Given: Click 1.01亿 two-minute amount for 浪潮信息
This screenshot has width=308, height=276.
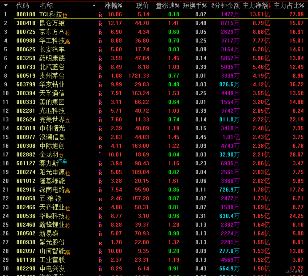Looking at the screenshot, I should tap(231, 137).
